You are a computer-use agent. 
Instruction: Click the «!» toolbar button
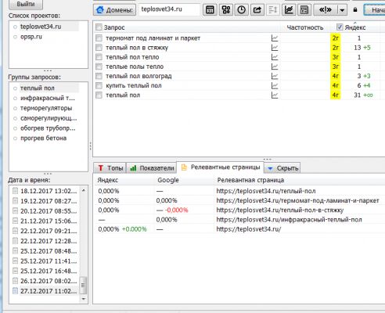326,10
